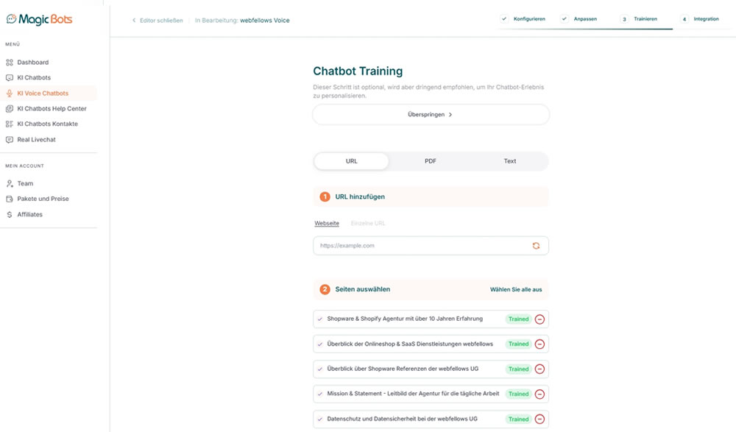Image resolution: width=736 pixels, height=432 pixels.
Task: Open KI Chatbots Kontakte
Action: click(x=47, y=124)
